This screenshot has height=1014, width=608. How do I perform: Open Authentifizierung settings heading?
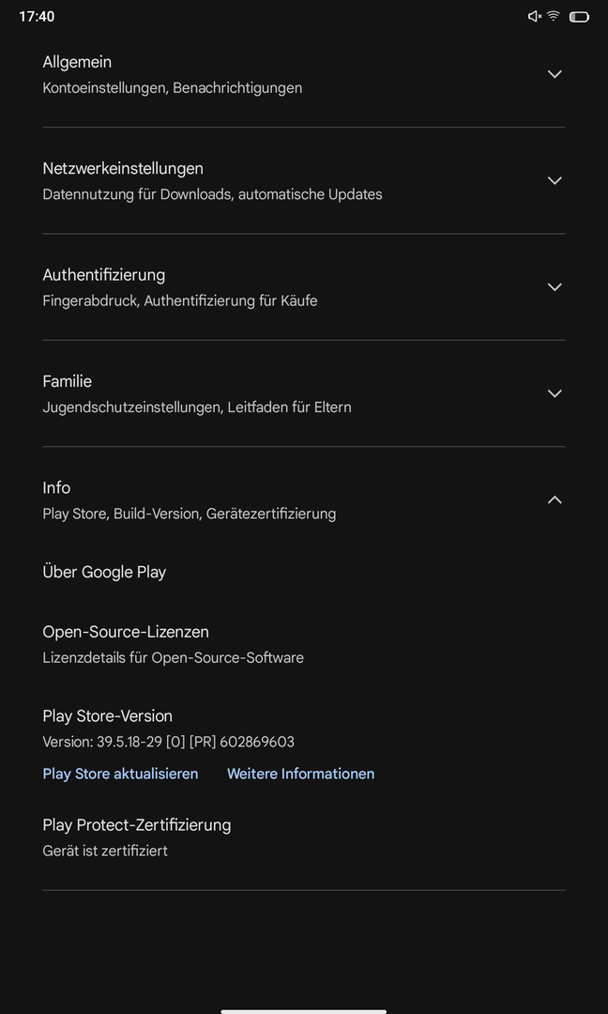coord(104,275)
